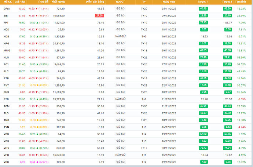
Task: Select the PLC stock ticker
Action: coord(6,71)
